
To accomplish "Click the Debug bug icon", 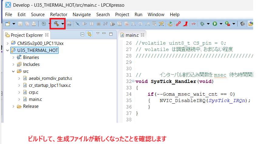I will 203,24.
